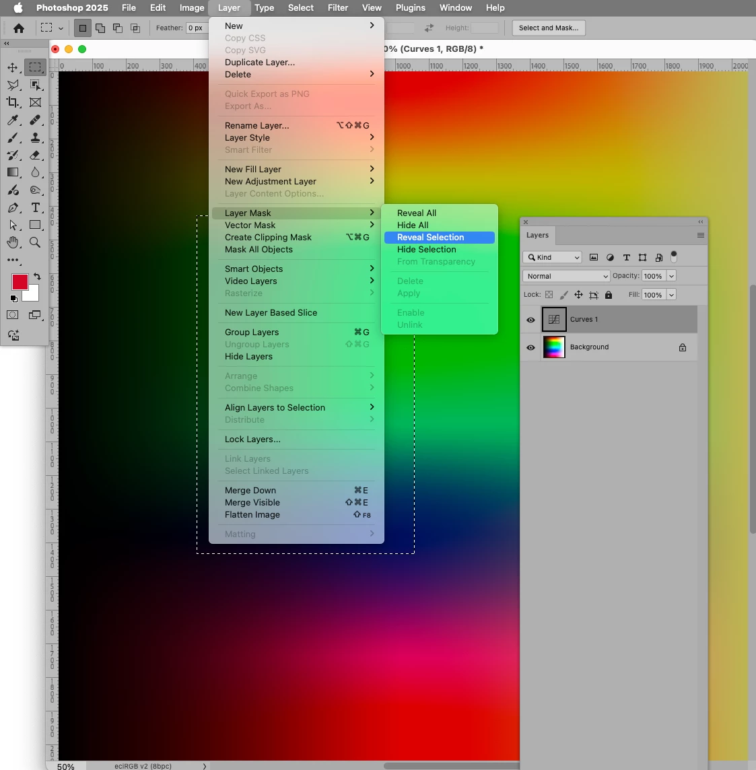Select the History Brush tool

13,155
